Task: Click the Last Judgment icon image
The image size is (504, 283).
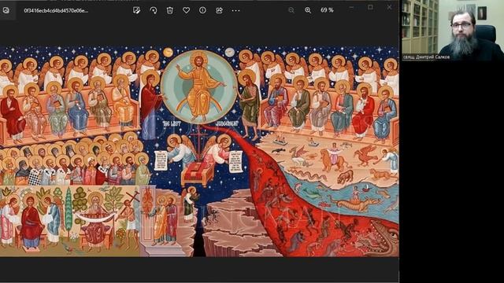Action: coord(199,151)
